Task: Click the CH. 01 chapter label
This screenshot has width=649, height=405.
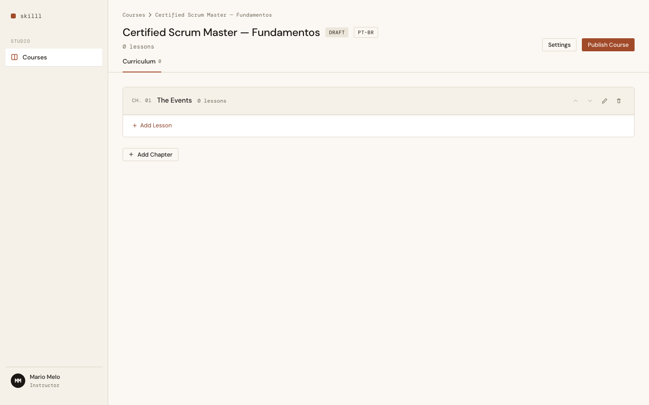Action: point(142,101)
